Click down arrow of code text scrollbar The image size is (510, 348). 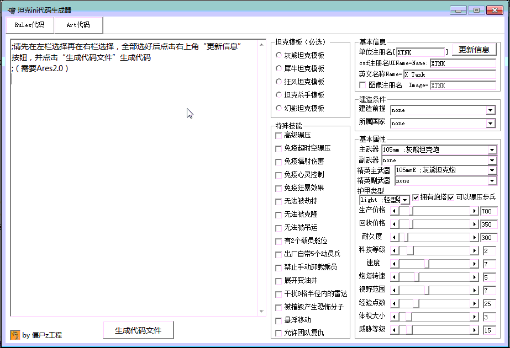coord(261,311)
